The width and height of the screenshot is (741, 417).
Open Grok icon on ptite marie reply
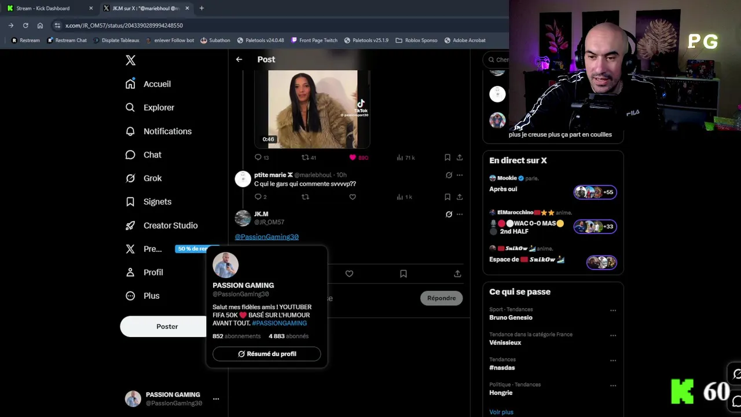point(449,175)
